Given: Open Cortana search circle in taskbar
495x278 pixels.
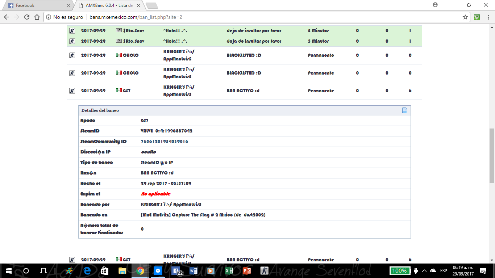Looking at the screenshot, I should [x=26, y=270].
